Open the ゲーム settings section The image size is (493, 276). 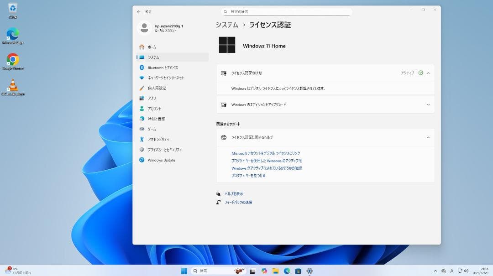[152, 129]
